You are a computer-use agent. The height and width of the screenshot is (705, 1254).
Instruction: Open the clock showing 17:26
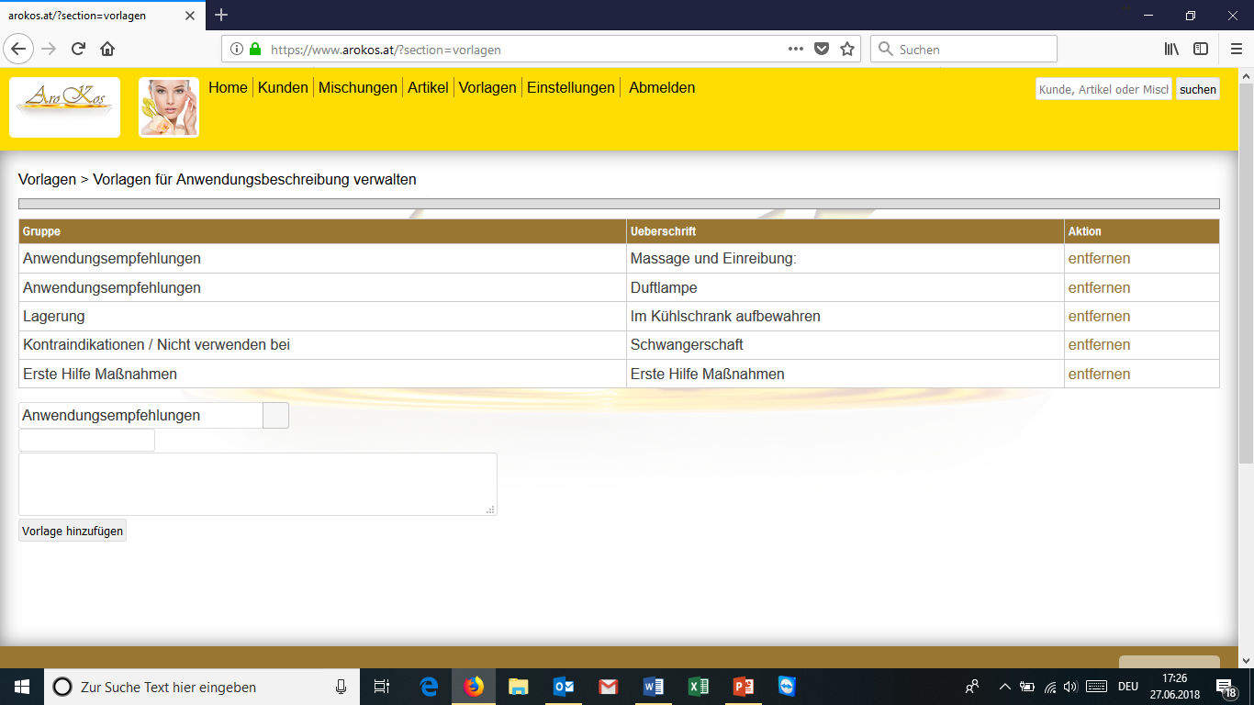tap(1174, 687)
